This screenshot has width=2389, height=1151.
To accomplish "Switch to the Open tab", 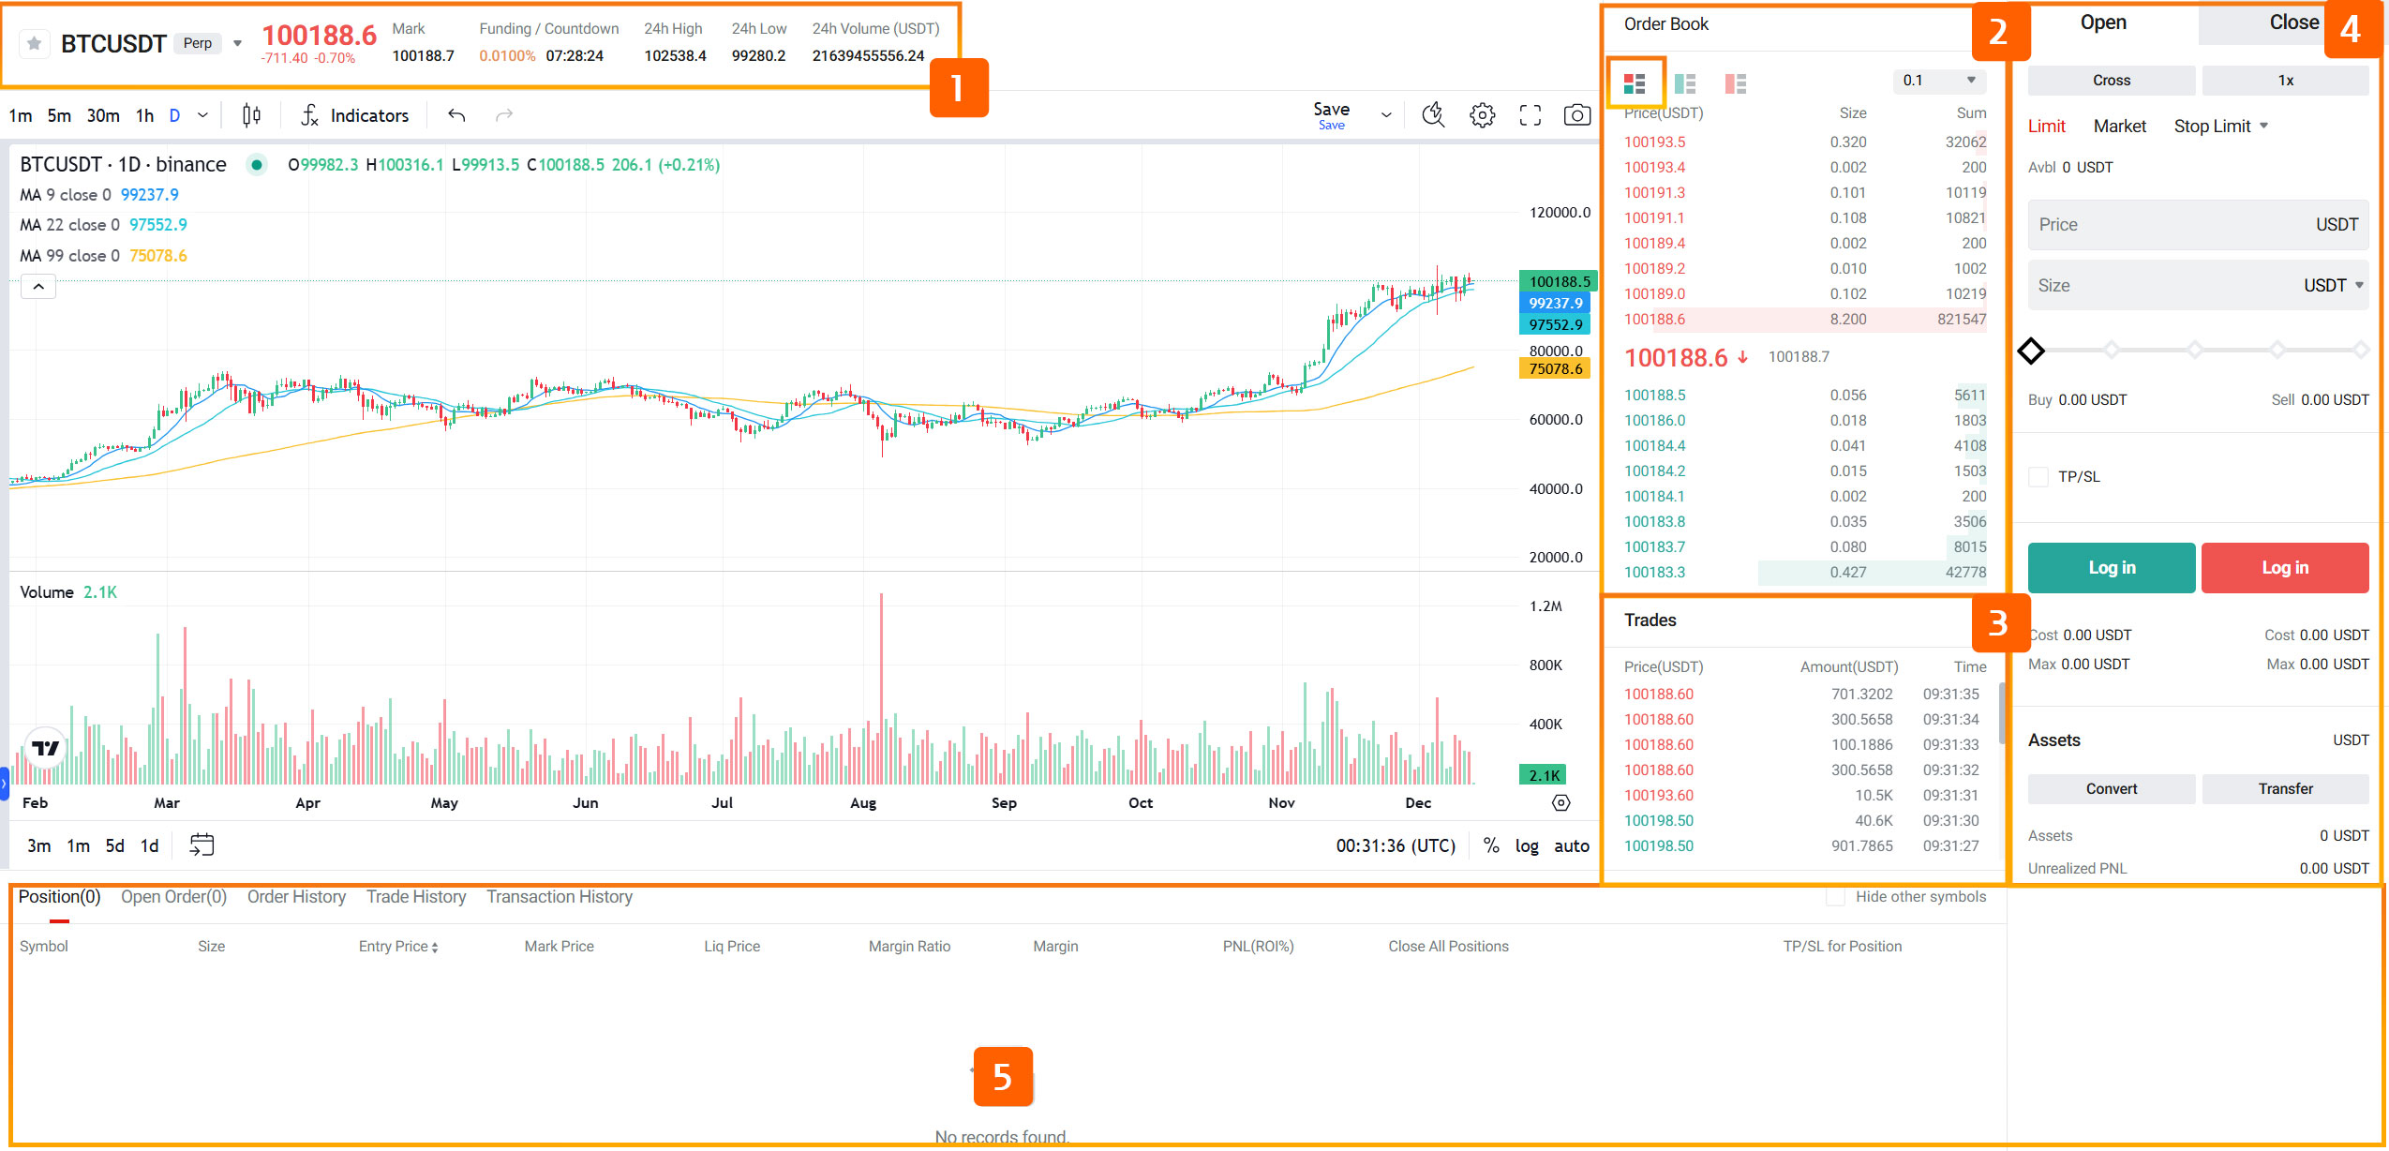I will [2103, 23].
